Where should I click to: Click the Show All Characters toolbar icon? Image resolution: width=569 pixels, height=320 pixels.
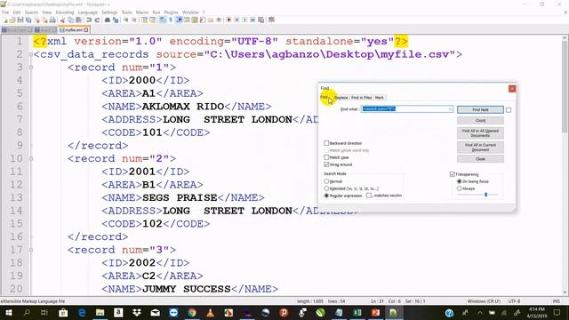click(171, 20)
